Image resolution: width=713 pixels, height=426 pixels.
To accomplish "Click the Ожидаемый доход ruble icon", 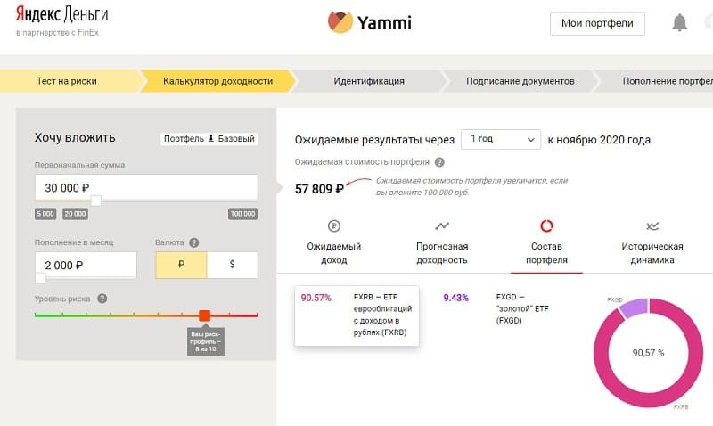I will (x=334, y=225).
